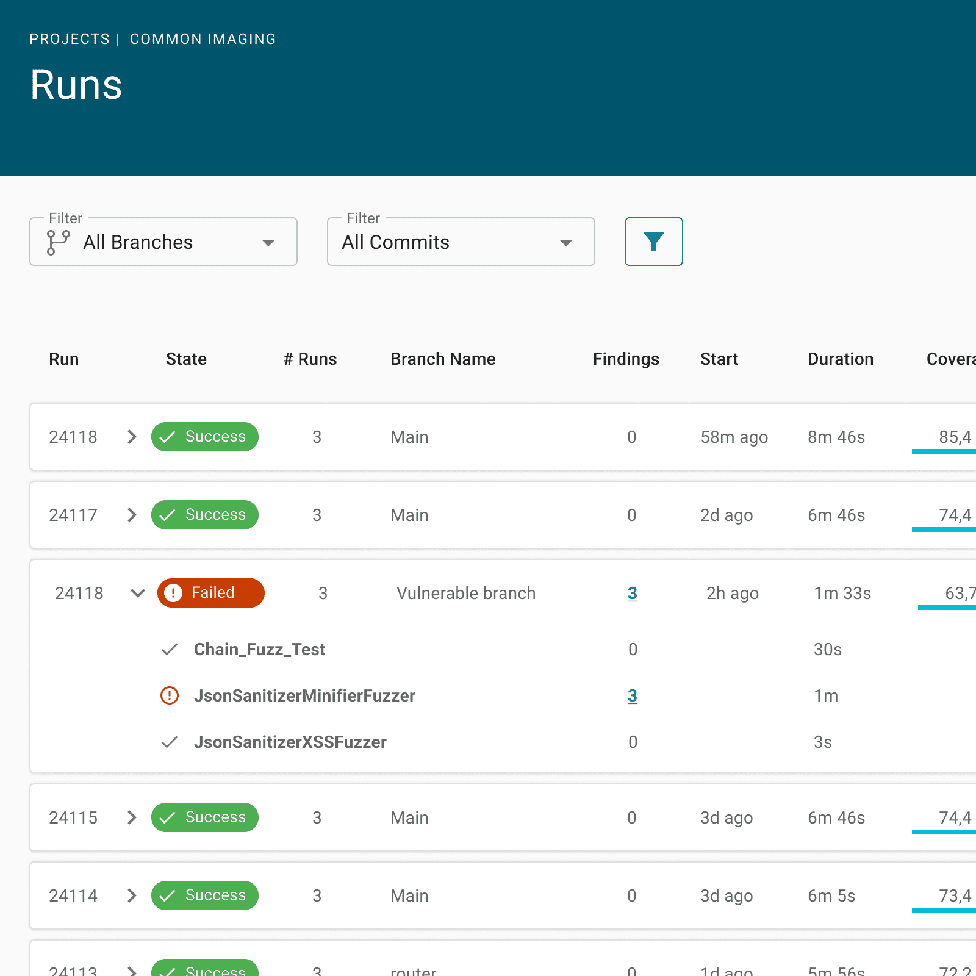976x976 pixels.
Task: Click the 6m 5s duration cell
Action: [x=831, y=895]
